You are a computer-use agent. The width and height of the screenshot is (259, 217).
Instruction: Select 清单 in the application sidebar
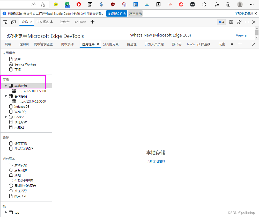(x=18, y=59)
